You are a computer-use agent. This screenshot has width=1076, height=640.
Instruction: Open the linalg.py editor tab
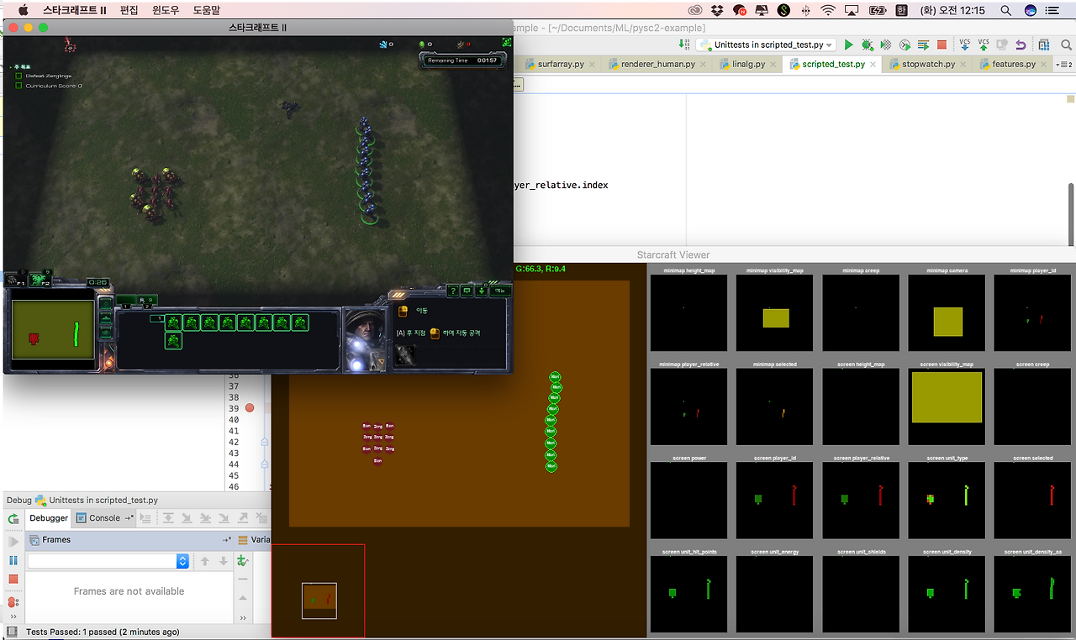(x=748, y=64)
